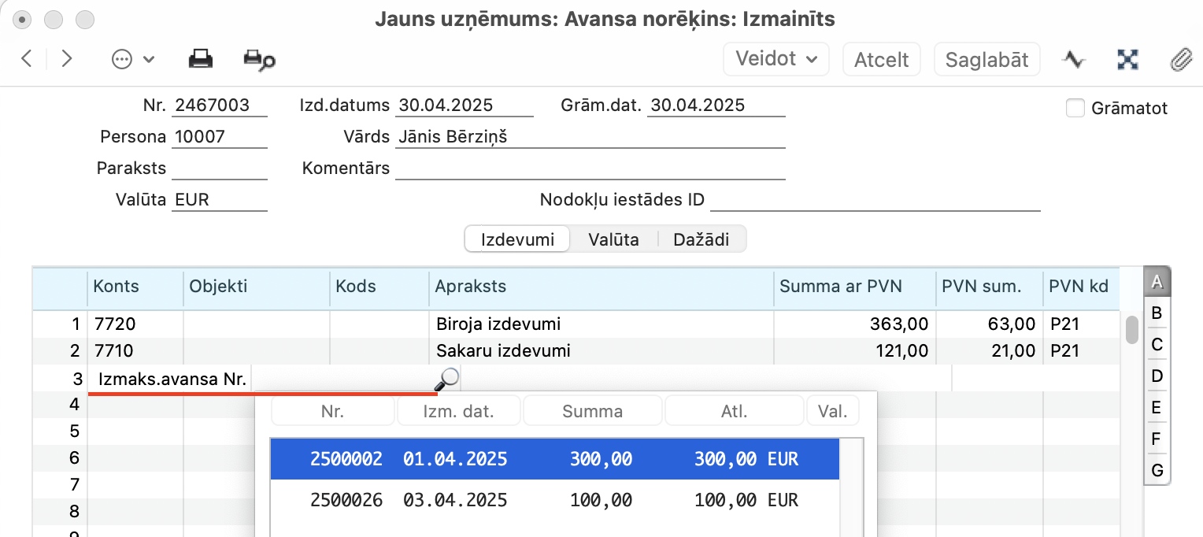This screenshot has height=537, width=1203.
Task: Select the B column view flip
Action: coord(1157,313)
